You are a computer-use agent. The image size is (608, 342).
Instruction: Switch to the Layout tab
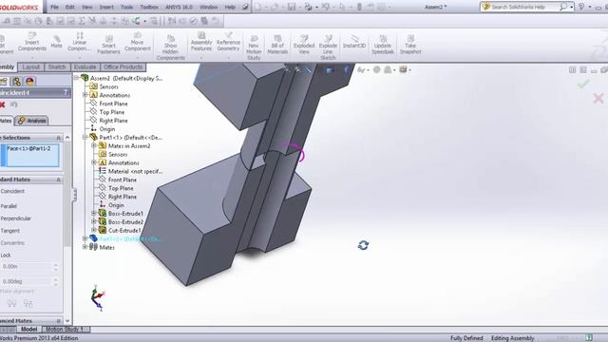point(31,67)
